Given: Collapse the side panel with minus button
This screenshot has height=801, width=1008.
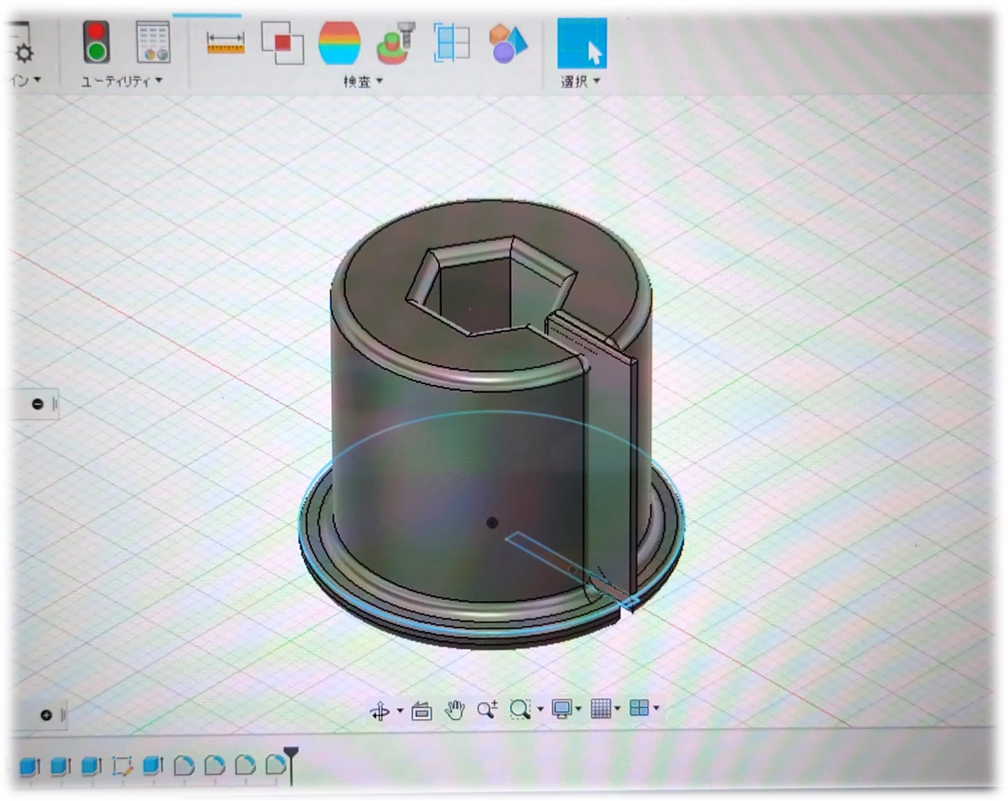Looking at the screenshot, I should click(x=38, y=404).
